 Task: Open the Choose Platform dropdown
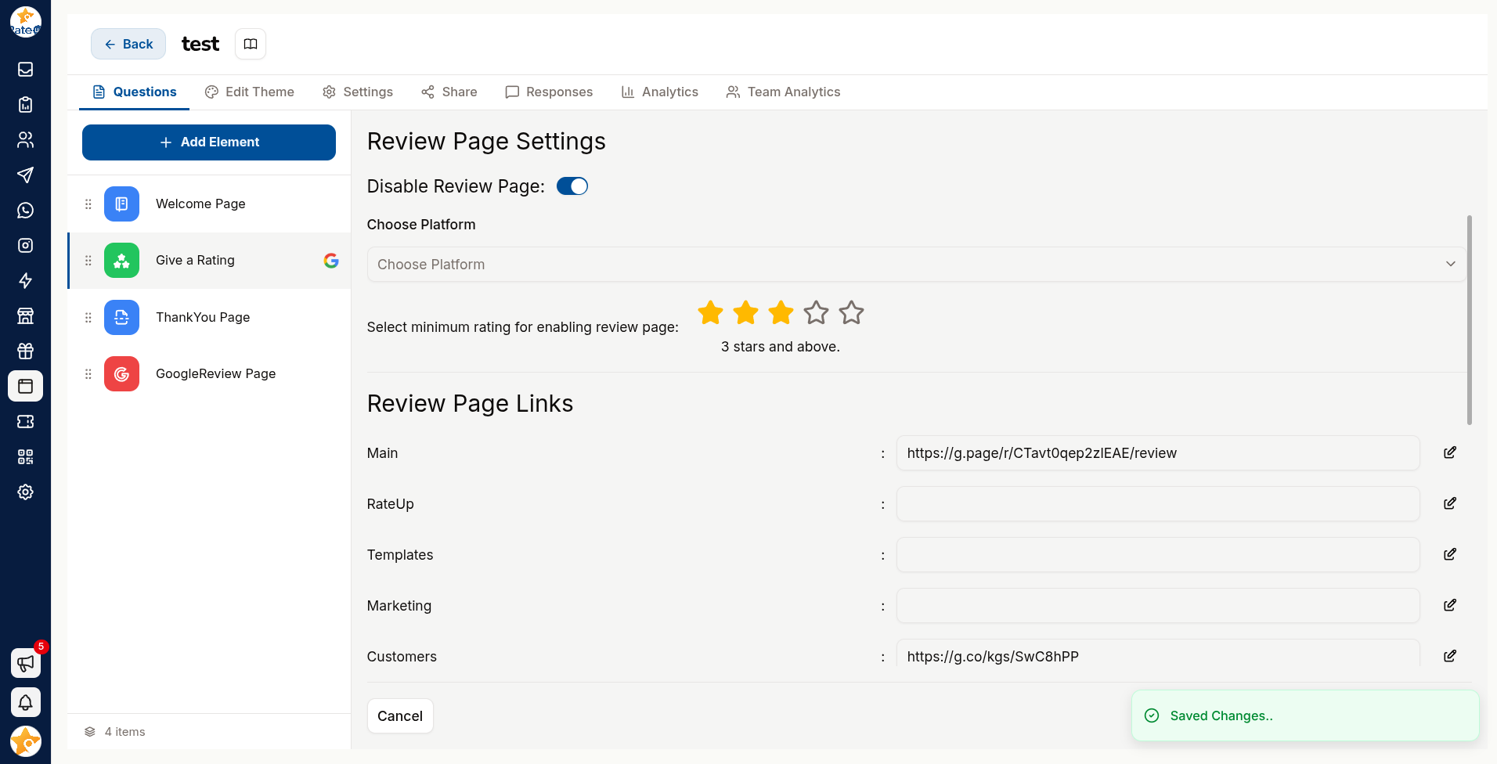click(916, 265)
